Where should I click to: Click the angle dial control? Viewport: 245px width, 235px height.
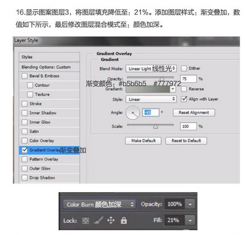132,113
